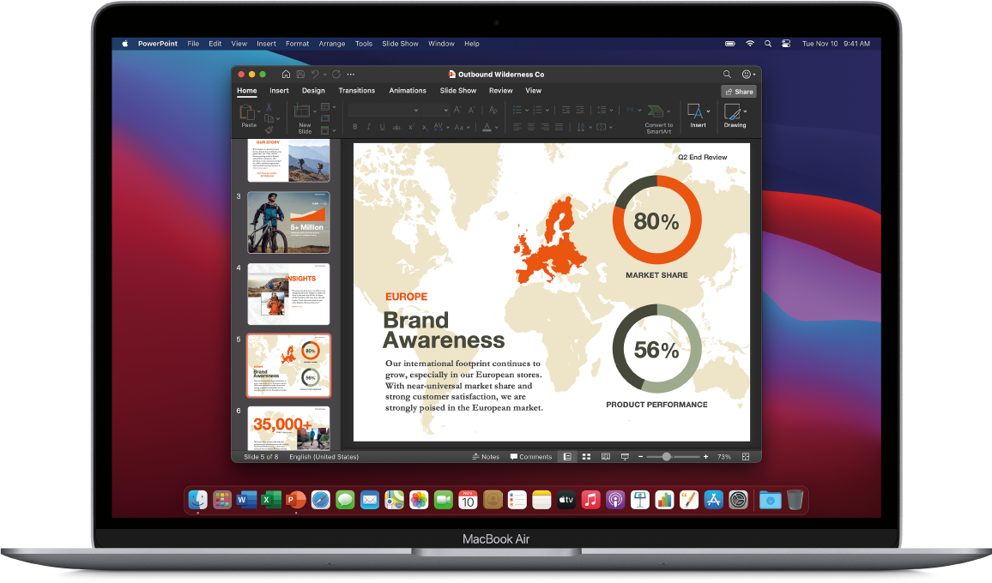992x583 pixels.
Task: Align text to the left
Action: [x=517, y=127]
